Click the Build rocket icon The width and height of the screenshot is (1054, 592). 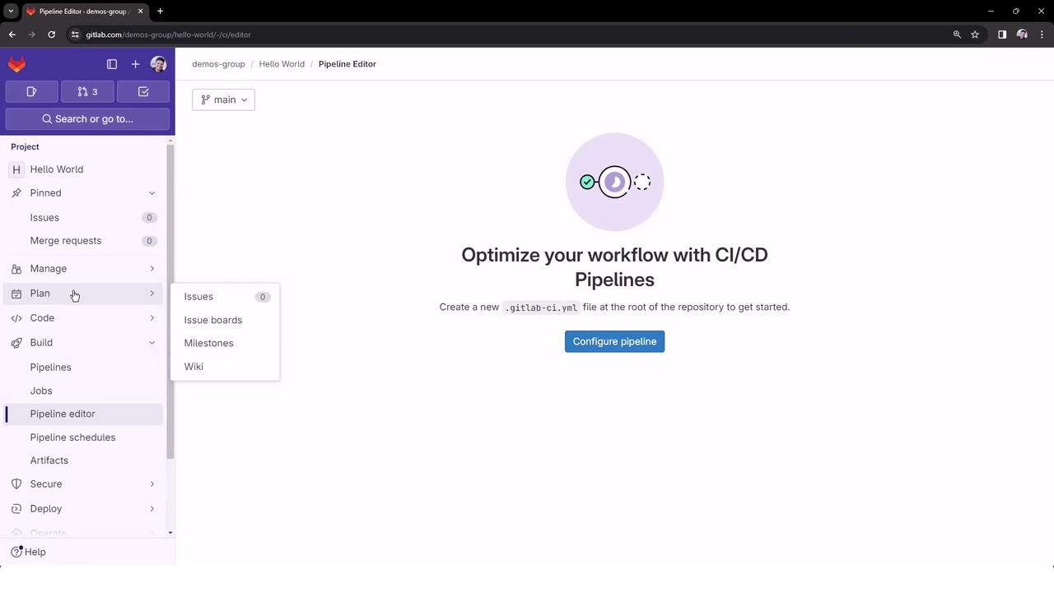pyautogui.click(x=16, y=343)
